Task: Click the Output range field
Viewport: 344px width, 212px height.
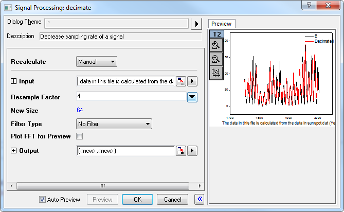Action: click(126, 151)
